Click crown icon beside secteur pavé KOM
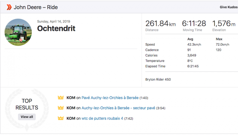Screen dimensions: 238x136 61,108
